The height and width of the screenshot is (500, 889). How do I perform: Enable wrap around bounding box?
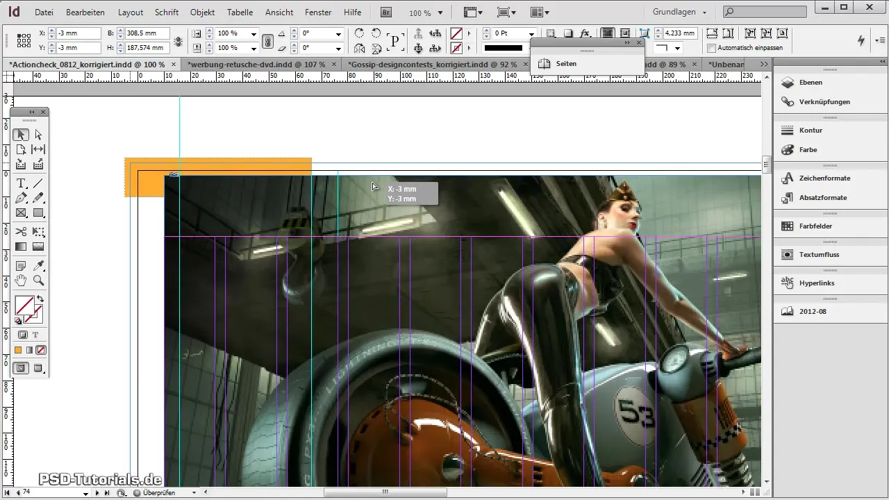click(x=624, y=33)
